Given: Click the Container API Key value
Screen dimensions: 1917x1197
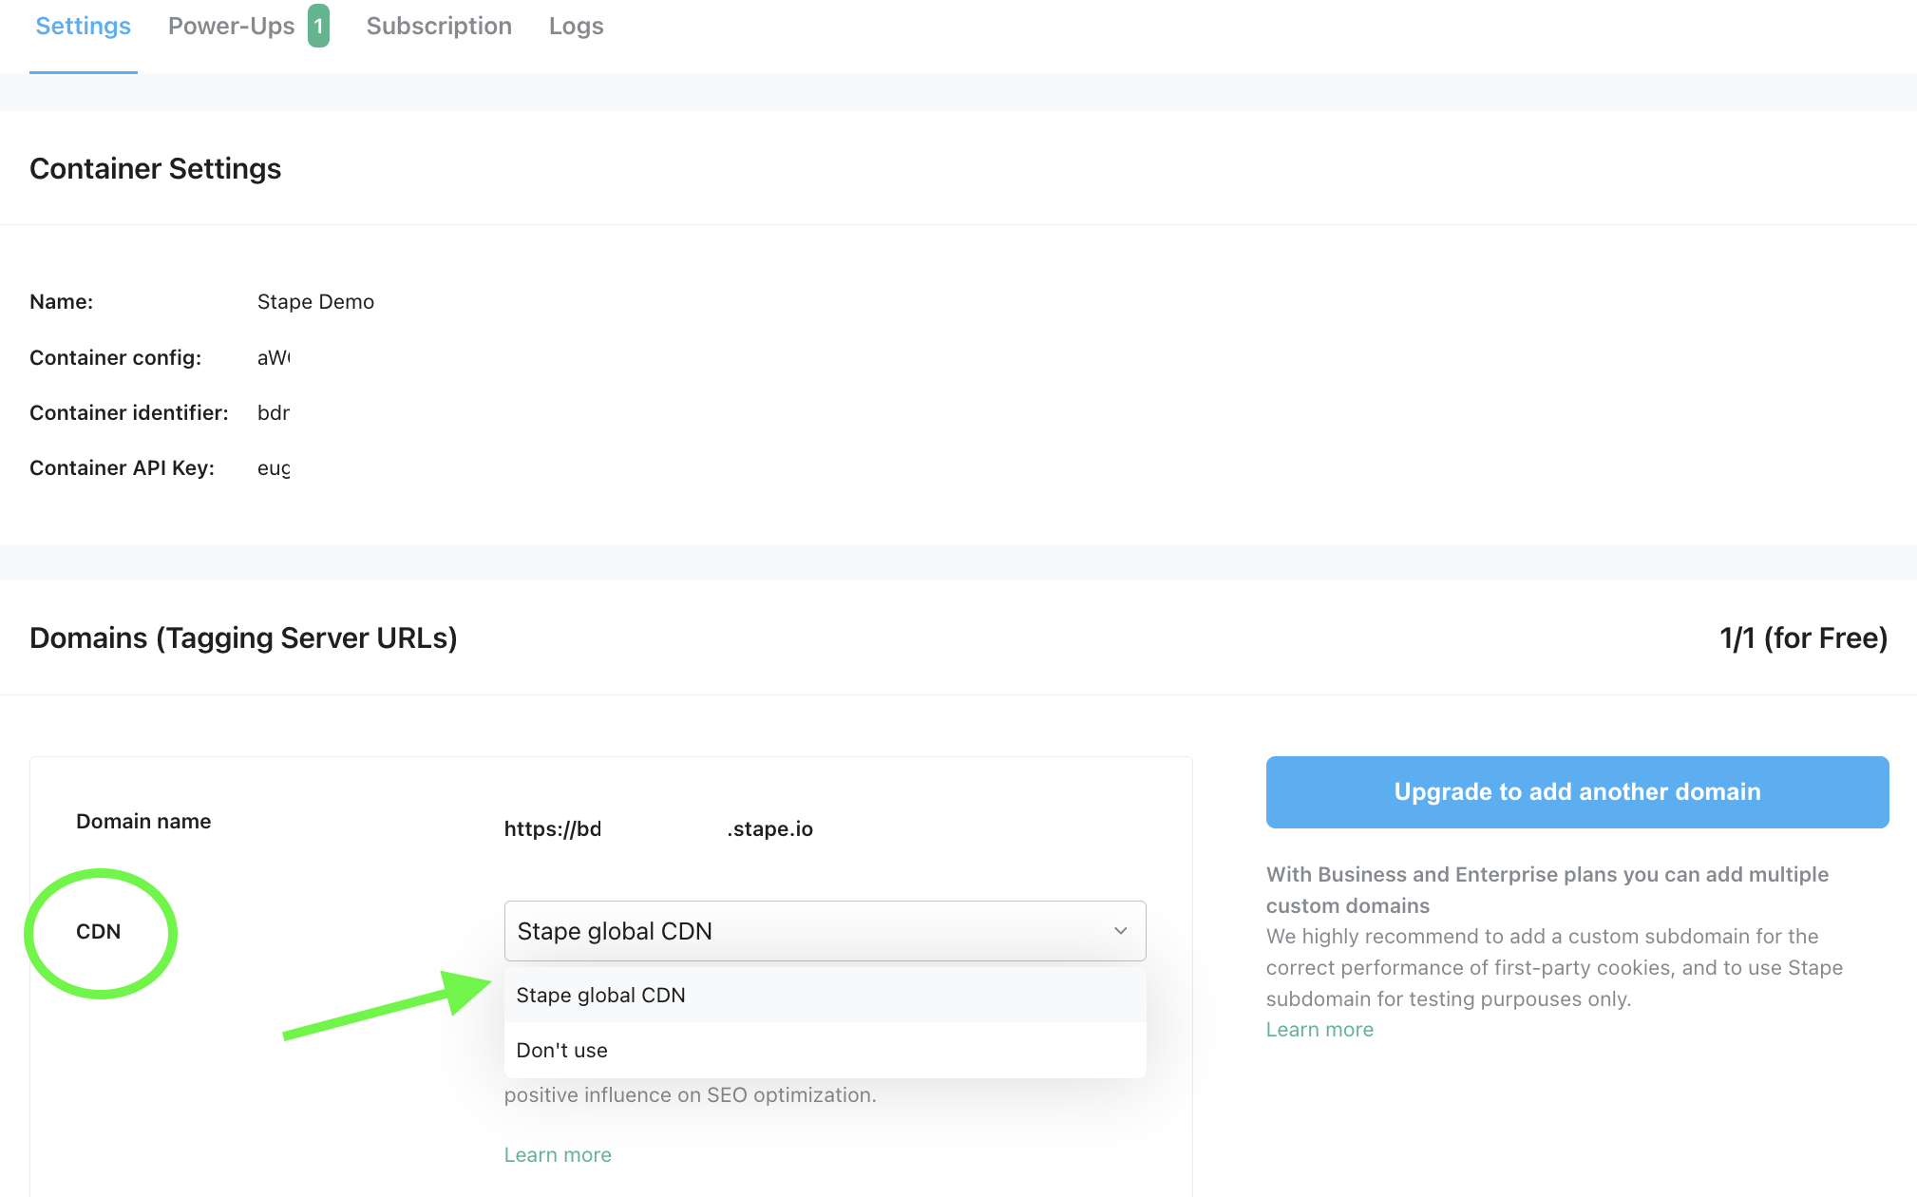Looking at the screenshot, I should coord(274,468).
